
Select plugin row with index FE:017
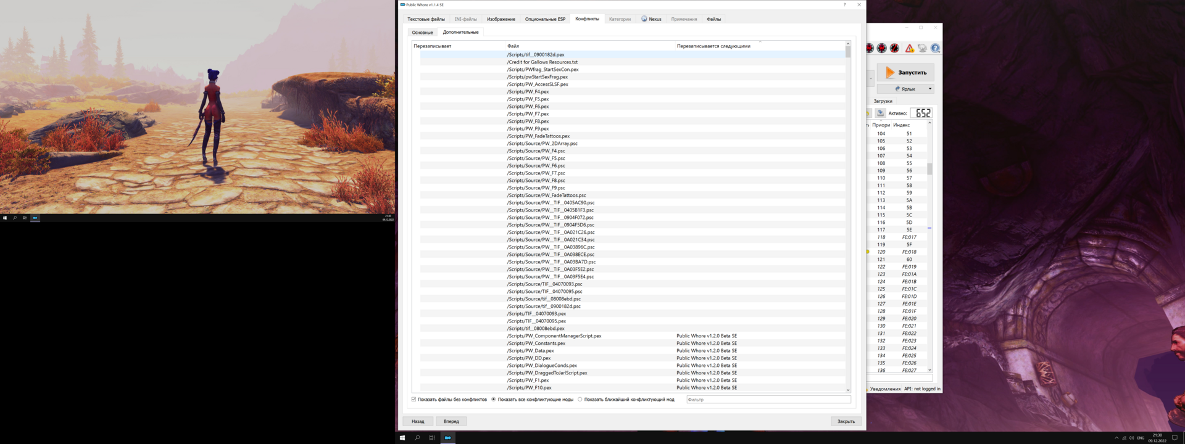click(897, 237)
